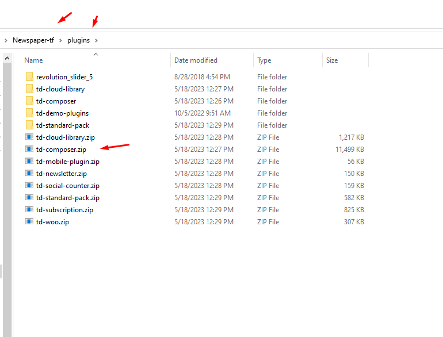The image size is (443, 337).
Task: Select the td-composer.zip file icon
Action: [x=30, y=150]
